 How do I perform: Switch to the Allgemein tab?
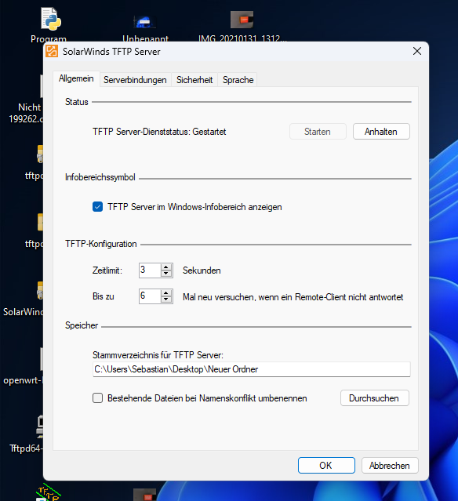(x=76, y=78)
